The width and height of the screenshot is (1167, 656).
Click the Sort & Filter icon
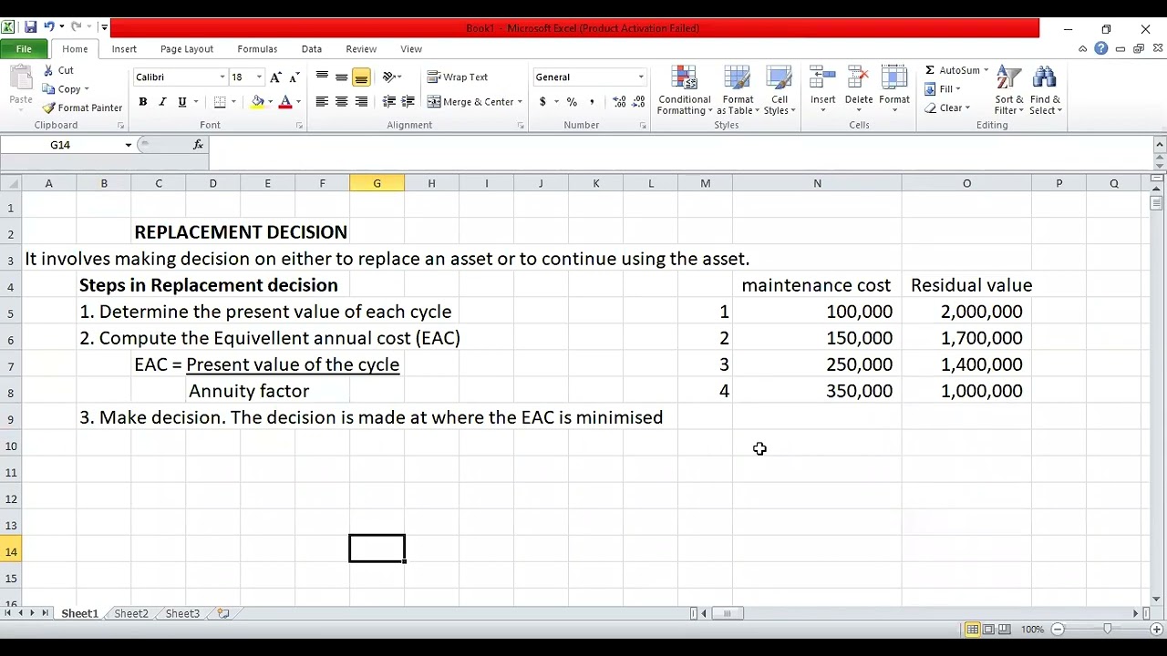(1008, 78)
